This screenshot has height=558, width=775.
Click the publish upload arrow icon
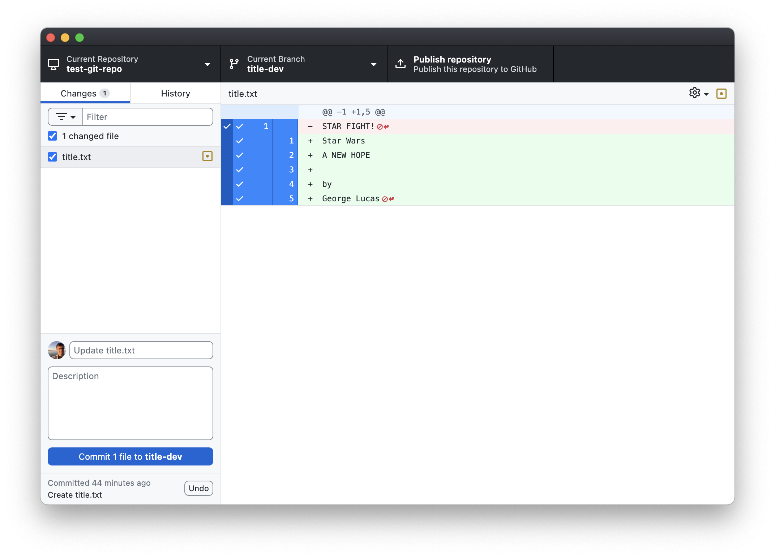401,64
